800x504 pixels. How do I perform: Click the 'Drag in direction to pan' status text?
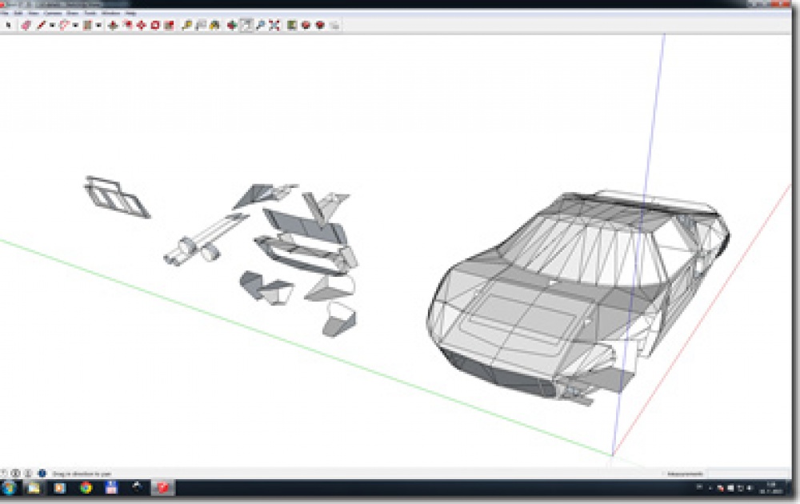82,474
